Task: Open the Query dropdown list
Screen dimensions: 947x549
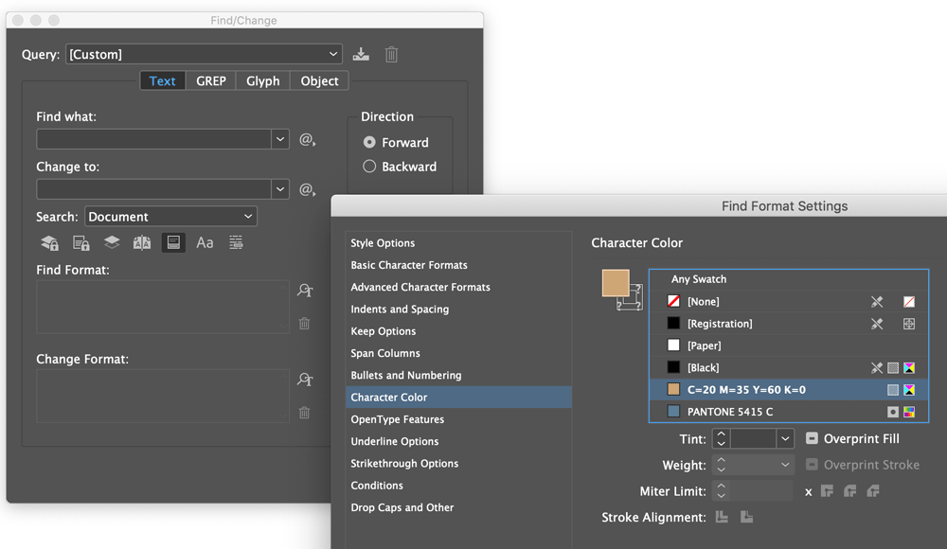Action: (x=333, y=54)
